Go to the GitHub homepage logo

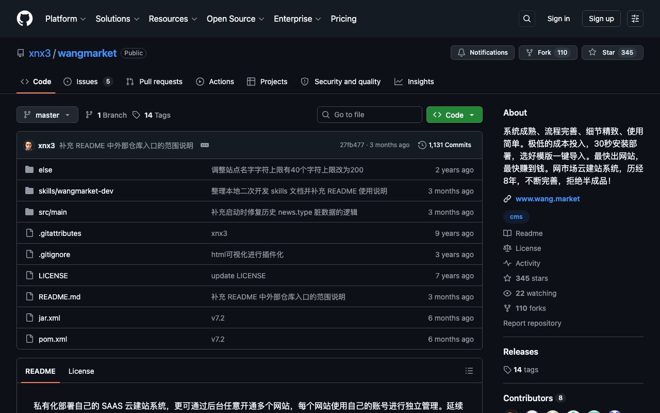25,19
